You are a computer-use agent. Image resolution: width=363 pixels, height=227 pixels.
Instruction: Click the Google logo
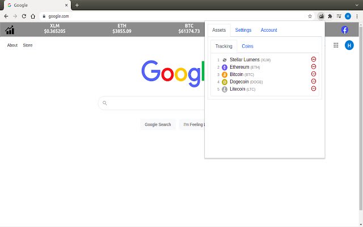point(173,73)
